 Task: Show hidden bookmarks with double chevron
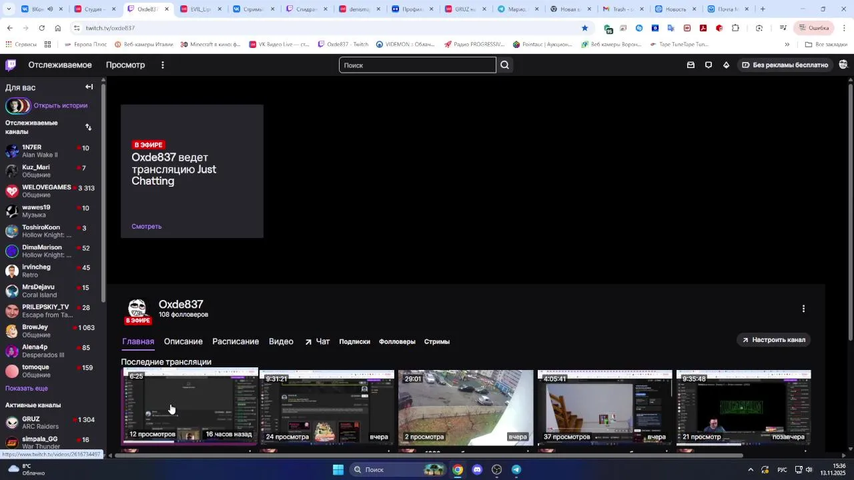point(787,45)
